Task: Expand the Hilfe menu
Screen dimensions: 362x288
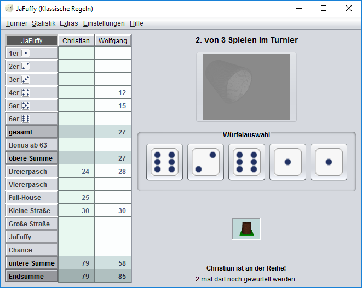Action: pos(136,23)
